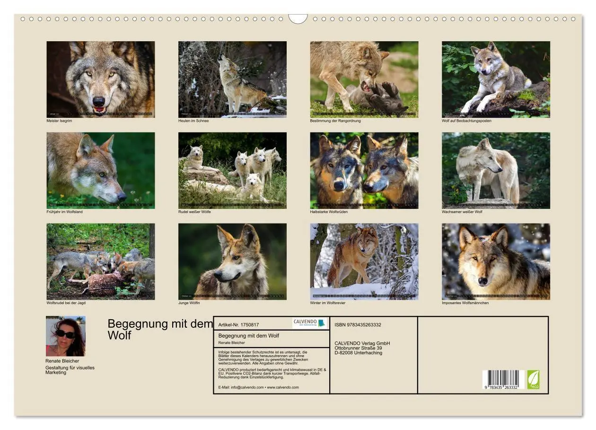Click the CALVENDO logo
Screen dimensions: 596x430
[309, 323]
